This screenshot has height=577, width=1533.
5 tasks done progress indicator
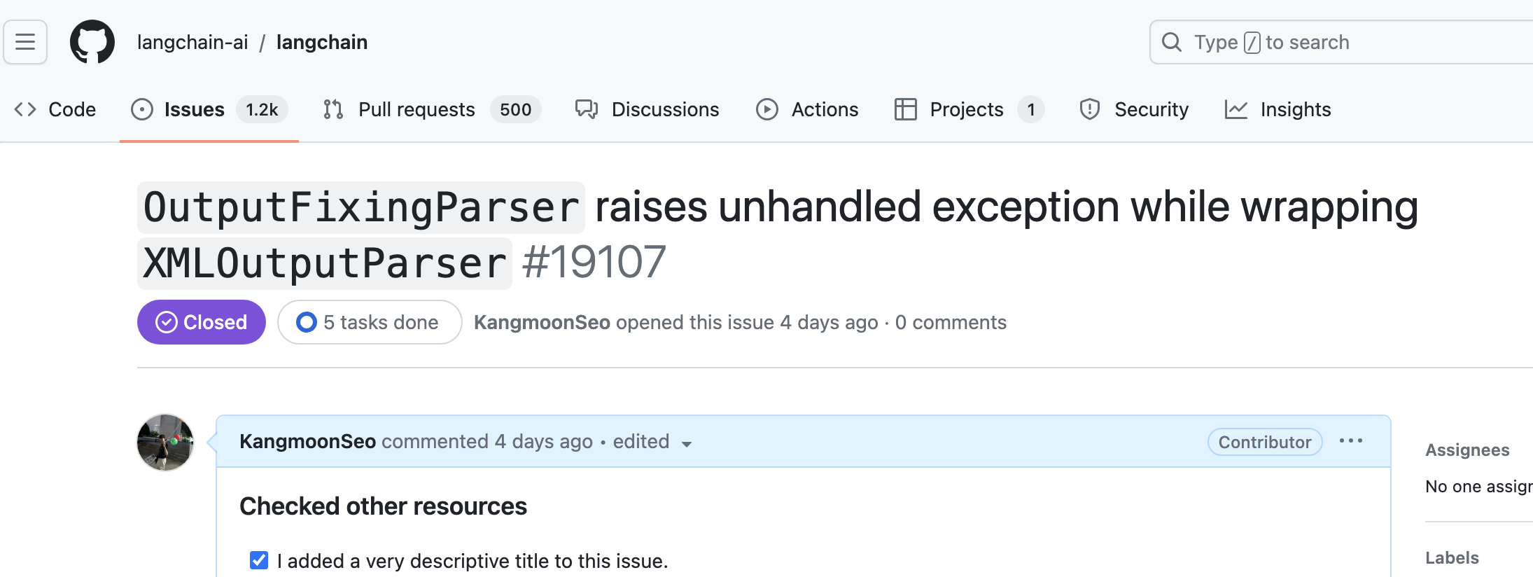click(x=370, y=321)
